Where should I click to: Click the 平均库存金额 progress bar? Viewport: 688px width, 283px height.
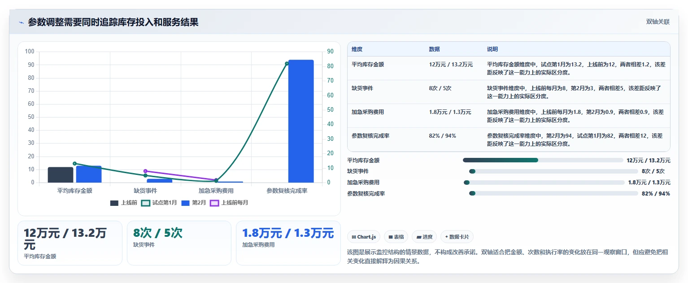(x=543, y=160)
